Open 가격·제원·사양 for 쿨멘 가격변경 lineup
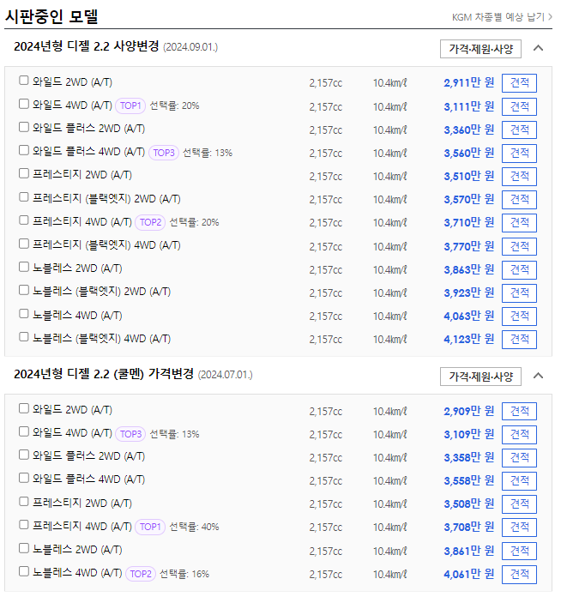561x603 pixels. (x=480, y=377)
